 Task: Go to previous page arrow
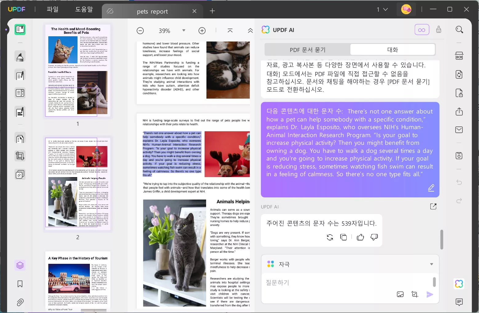(250, 30)
